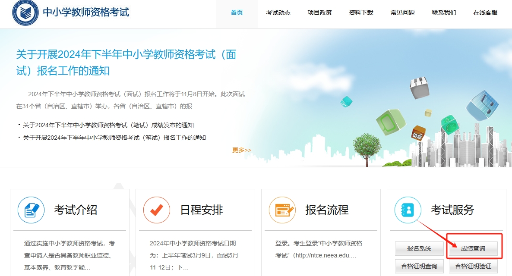Click the 合格证明验证 button
Viewport: 512px width, 276px height.
473,266
